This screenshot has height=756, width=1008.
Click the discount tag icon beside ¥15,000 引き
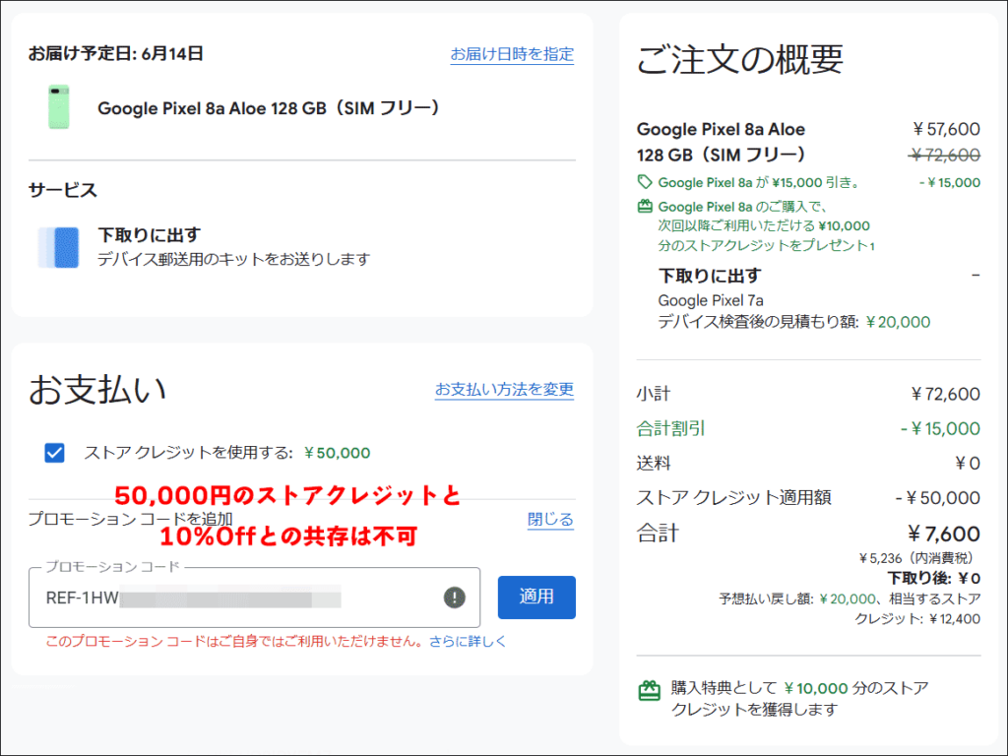(x=645, y=182)
